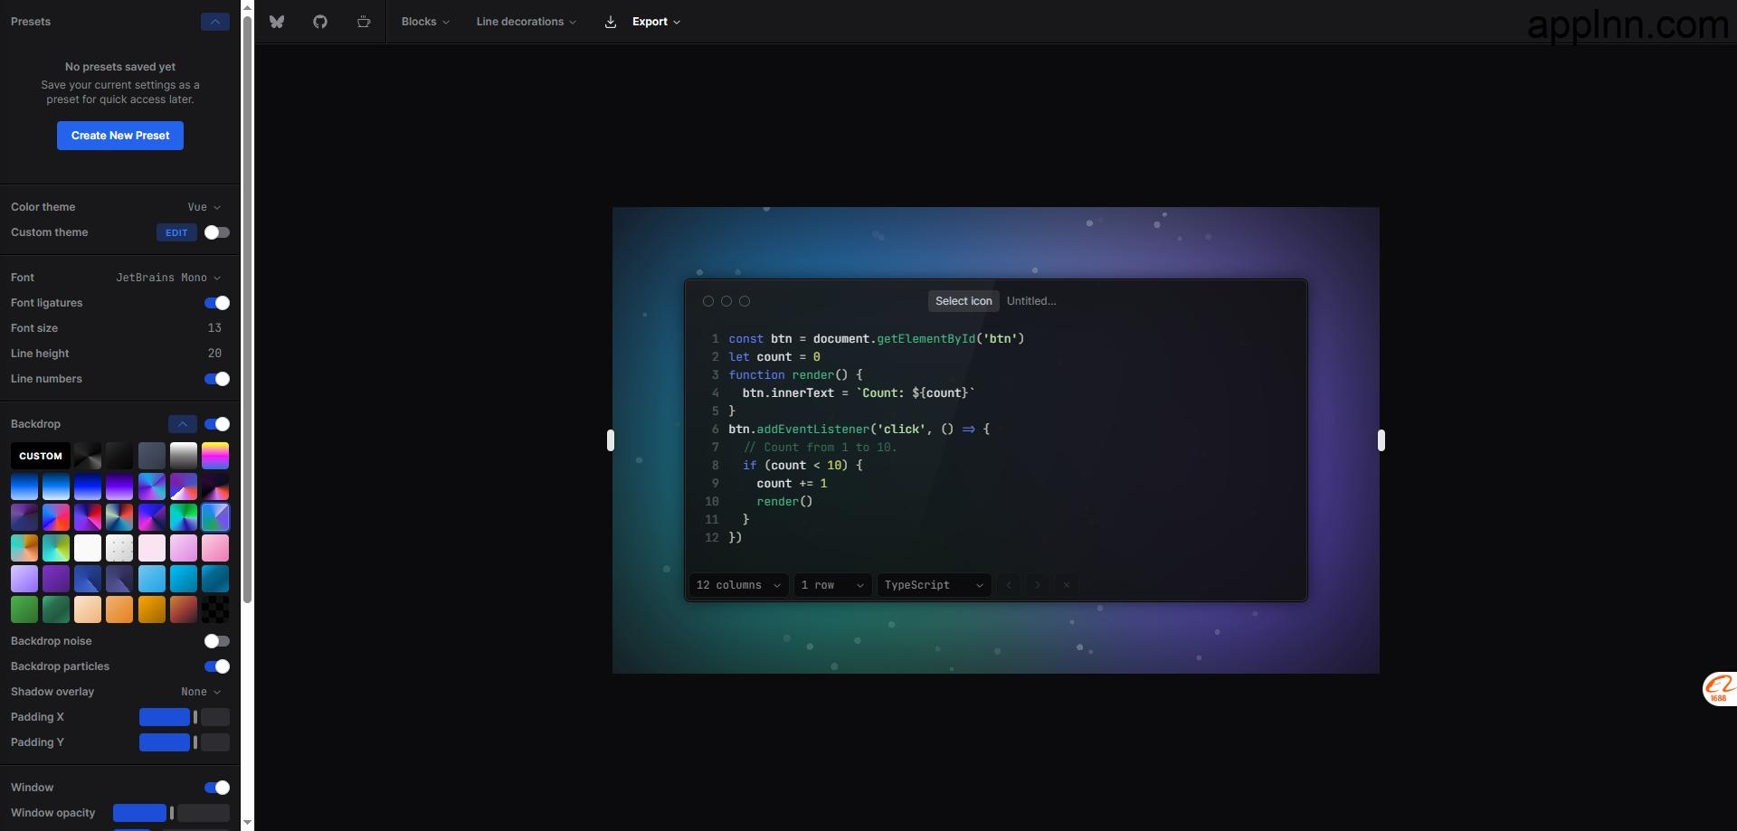This screenshot has width=1737, height=831.
Task: Open the Color theme Vue dropdown
Action: [x=204, y=207]
